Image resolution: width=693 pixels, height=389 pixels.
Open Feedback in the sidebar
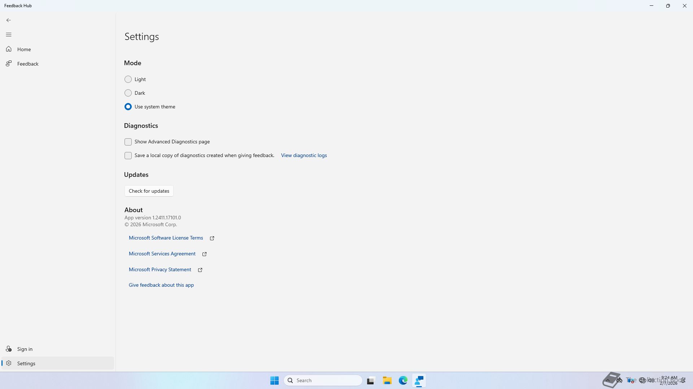pyautogui.click(x=27, y=64)
